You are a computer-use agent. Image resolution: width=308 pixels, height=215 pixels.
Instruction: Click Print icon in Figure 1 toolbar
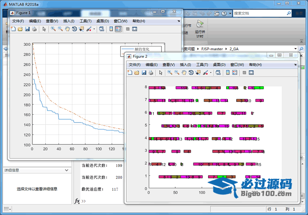point(34,29)
